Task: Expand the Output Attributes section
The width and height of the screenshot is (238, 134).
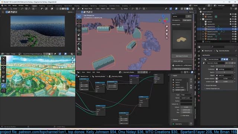Action: [211, 86]
